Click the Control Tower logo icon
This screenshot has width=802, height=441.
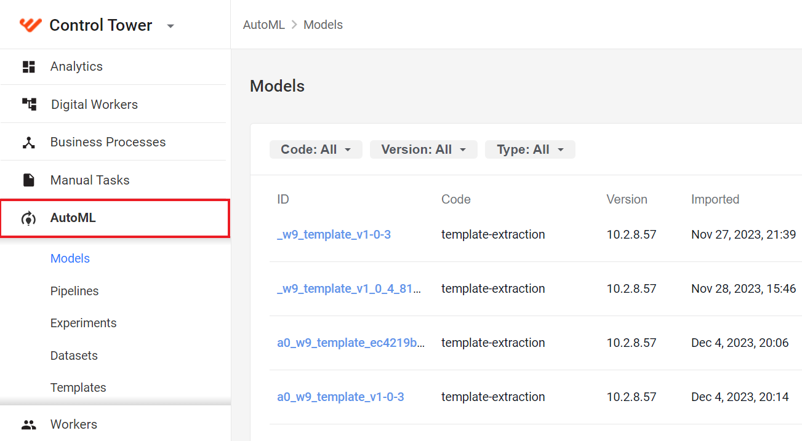(x=30, y=25)
